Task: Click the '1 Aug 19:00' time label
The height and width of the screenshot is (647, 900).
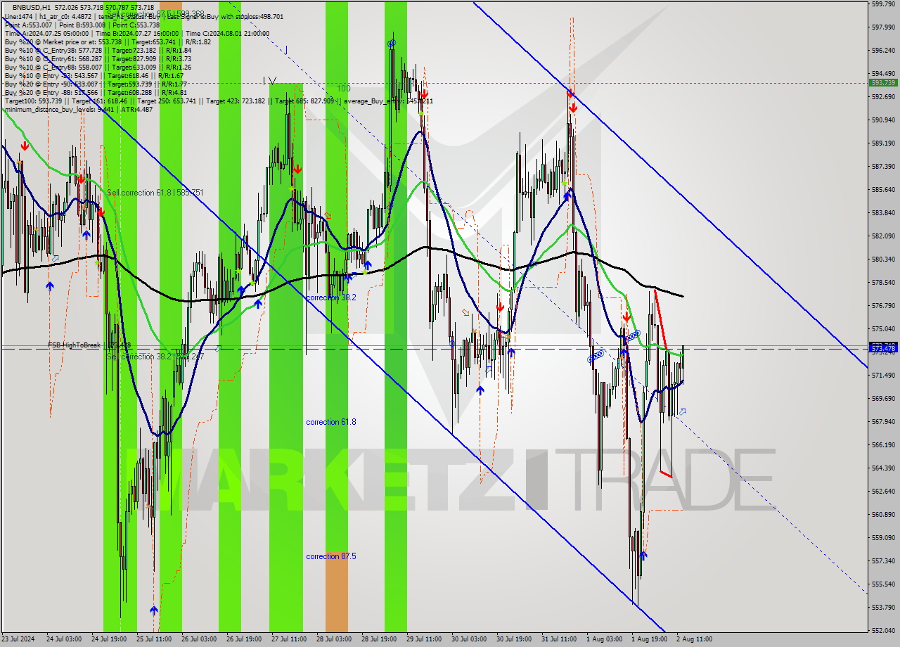Action: [649, 639]
